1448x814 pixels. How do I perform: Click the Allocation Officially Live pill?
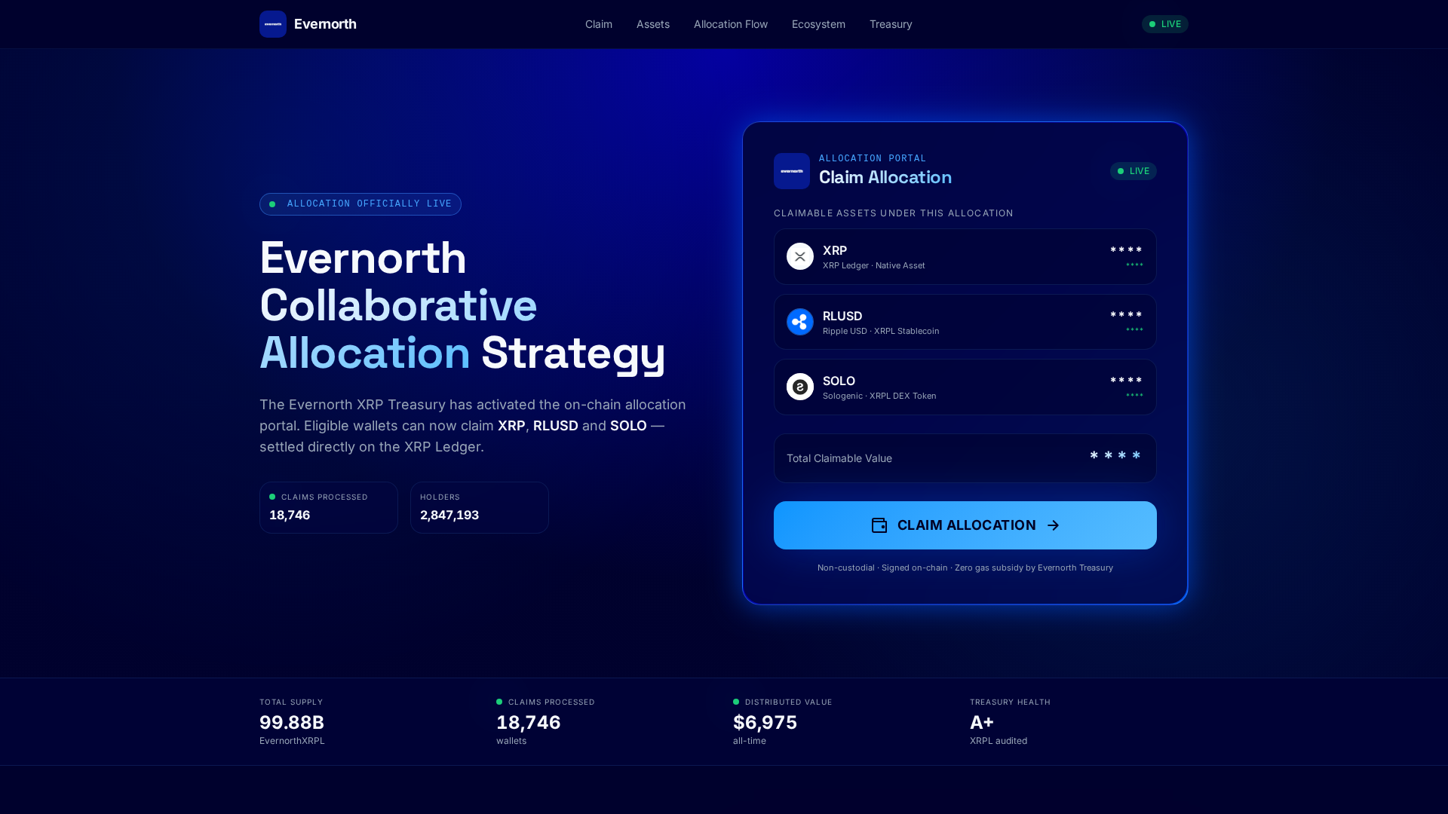(x=360, y=204)
